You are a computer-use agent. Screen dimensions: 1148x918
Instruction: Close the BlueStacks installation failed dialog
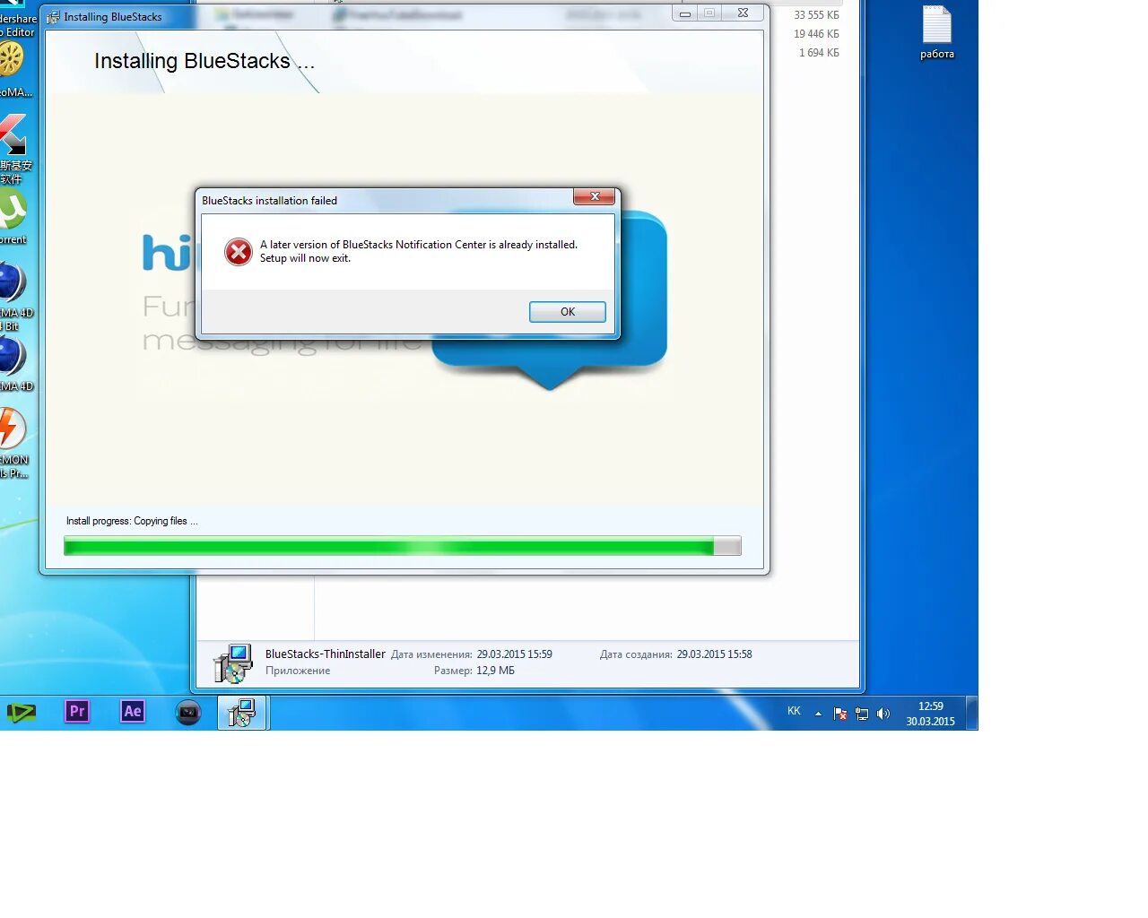[595, 196]
